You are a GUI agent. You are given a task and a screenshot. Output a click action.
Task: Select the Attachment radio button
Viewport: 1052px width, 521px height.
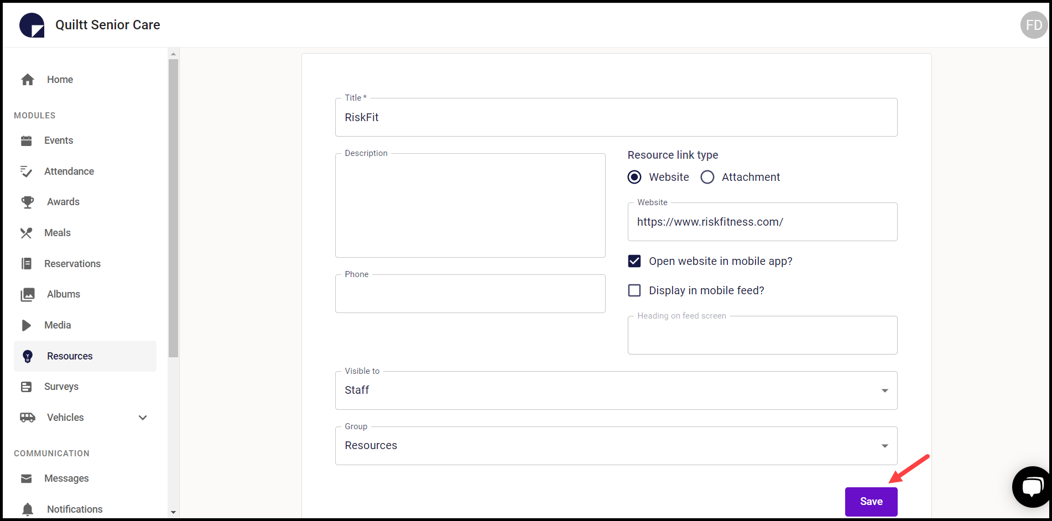click(707, 177)
